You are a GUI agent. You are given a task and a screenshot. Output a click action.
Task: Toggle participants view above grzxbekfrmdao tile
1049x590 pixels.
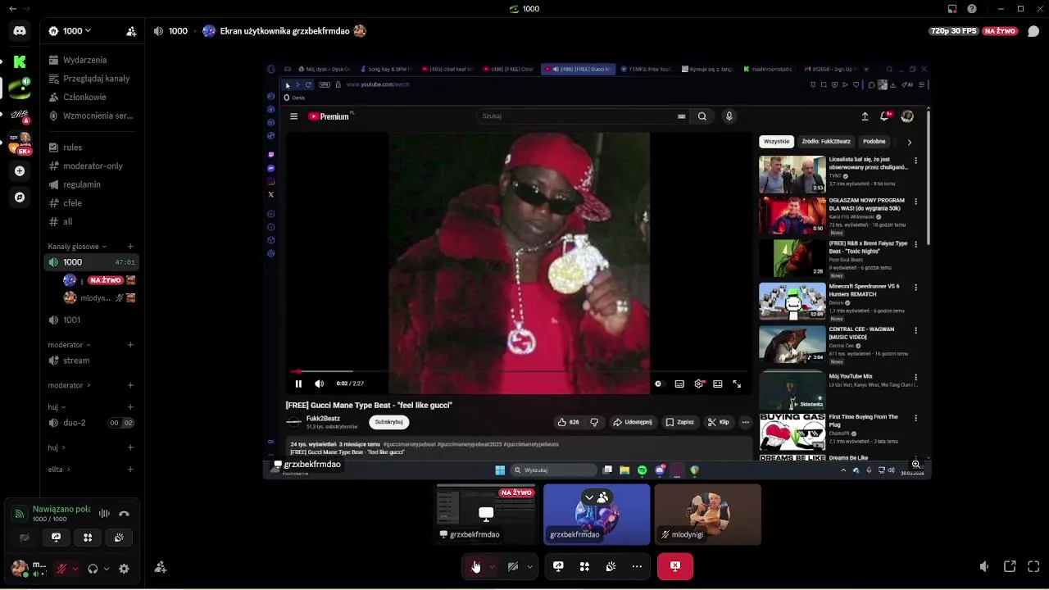[597, 497]
